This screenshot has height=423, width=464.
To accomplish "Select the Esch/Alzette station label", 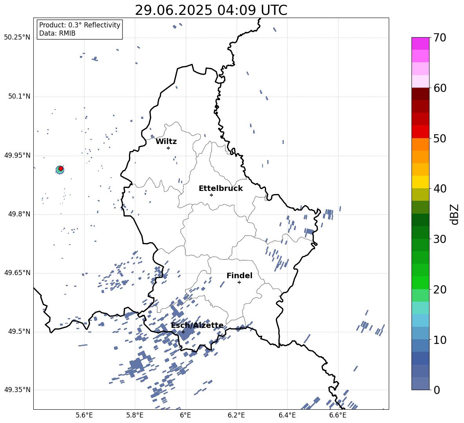I will (197, 325).
